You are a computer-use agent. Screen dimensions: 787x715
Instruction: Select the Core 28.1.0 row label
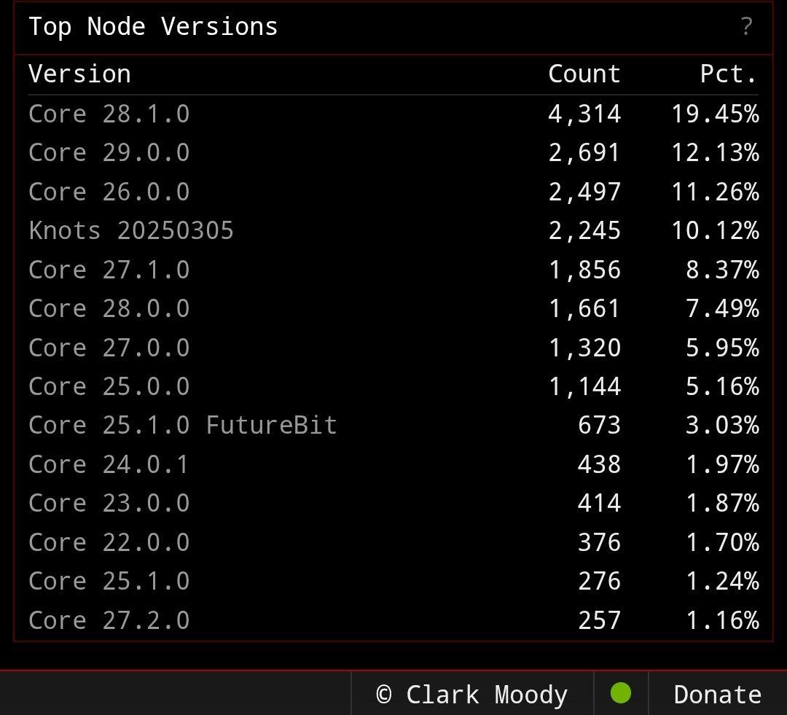109,114
